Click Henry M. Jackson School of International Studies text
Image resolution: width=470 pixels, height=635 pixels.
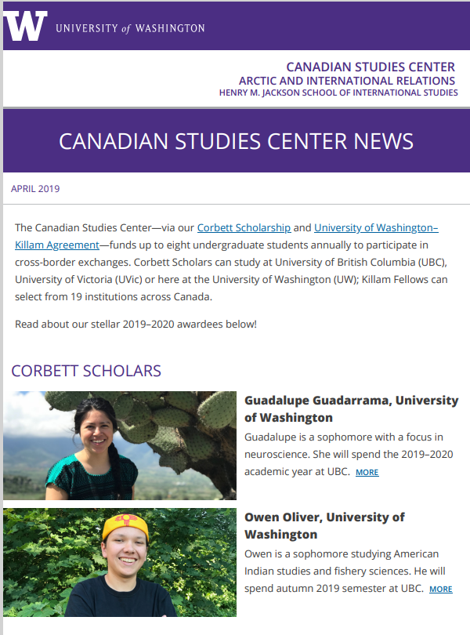338,93
